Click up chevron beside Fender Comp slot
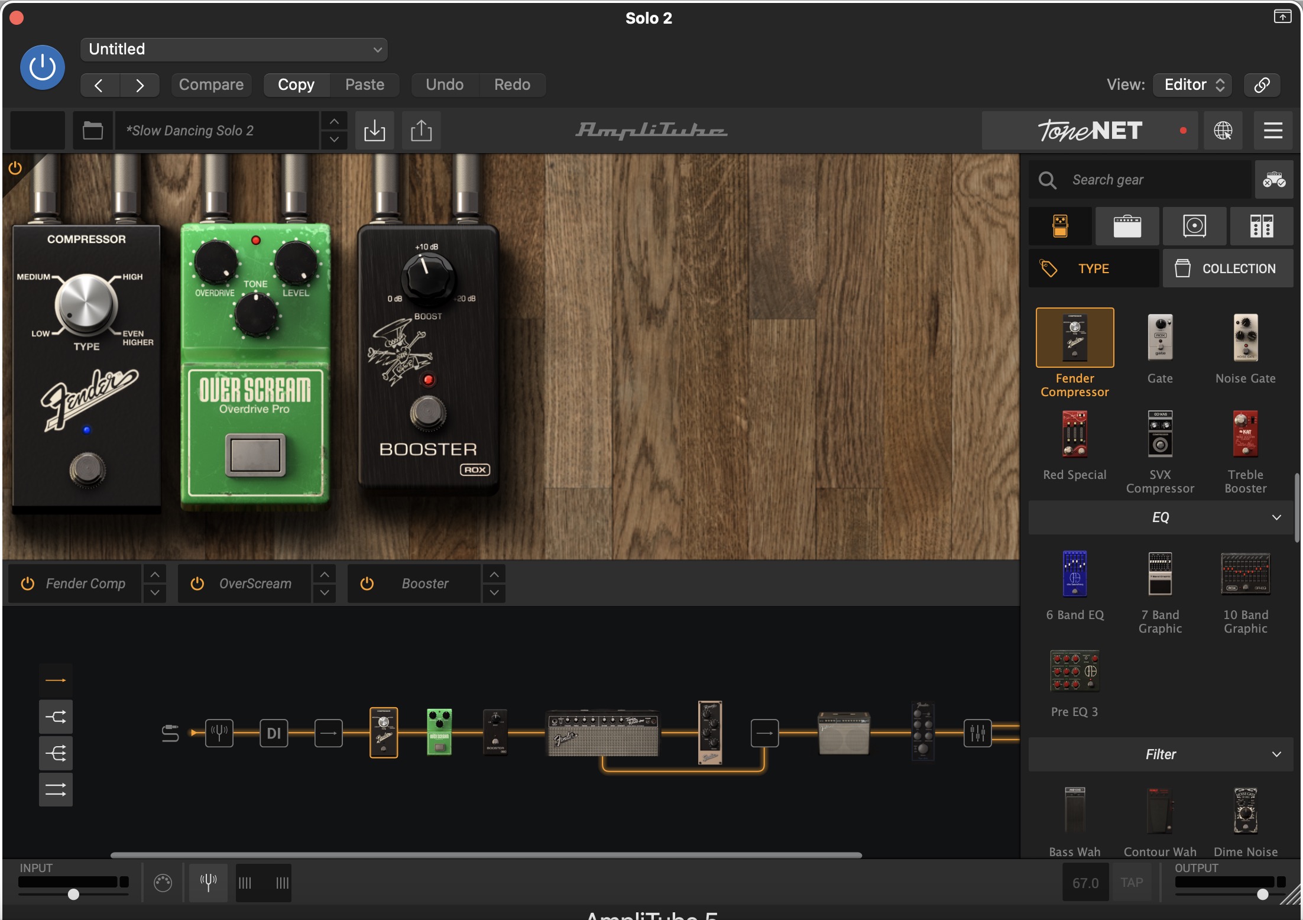Viewport: 1303px width, 920px height. click(154, 575)
